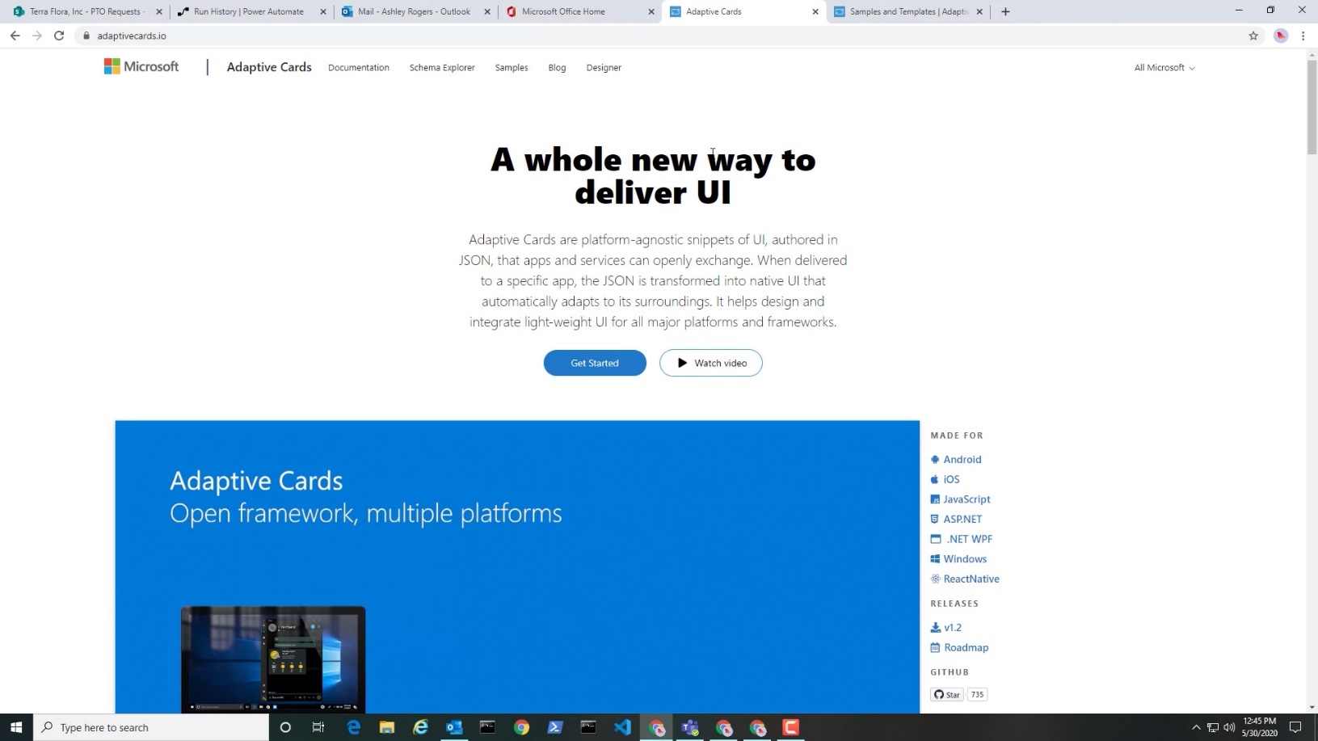Open PowerShell from the taskbar
This screenshot has width=1318, height=741.
tap(555, 727)
